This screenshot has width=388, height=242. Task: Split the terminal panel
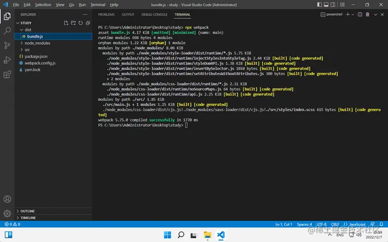click(x=360, y=15)
